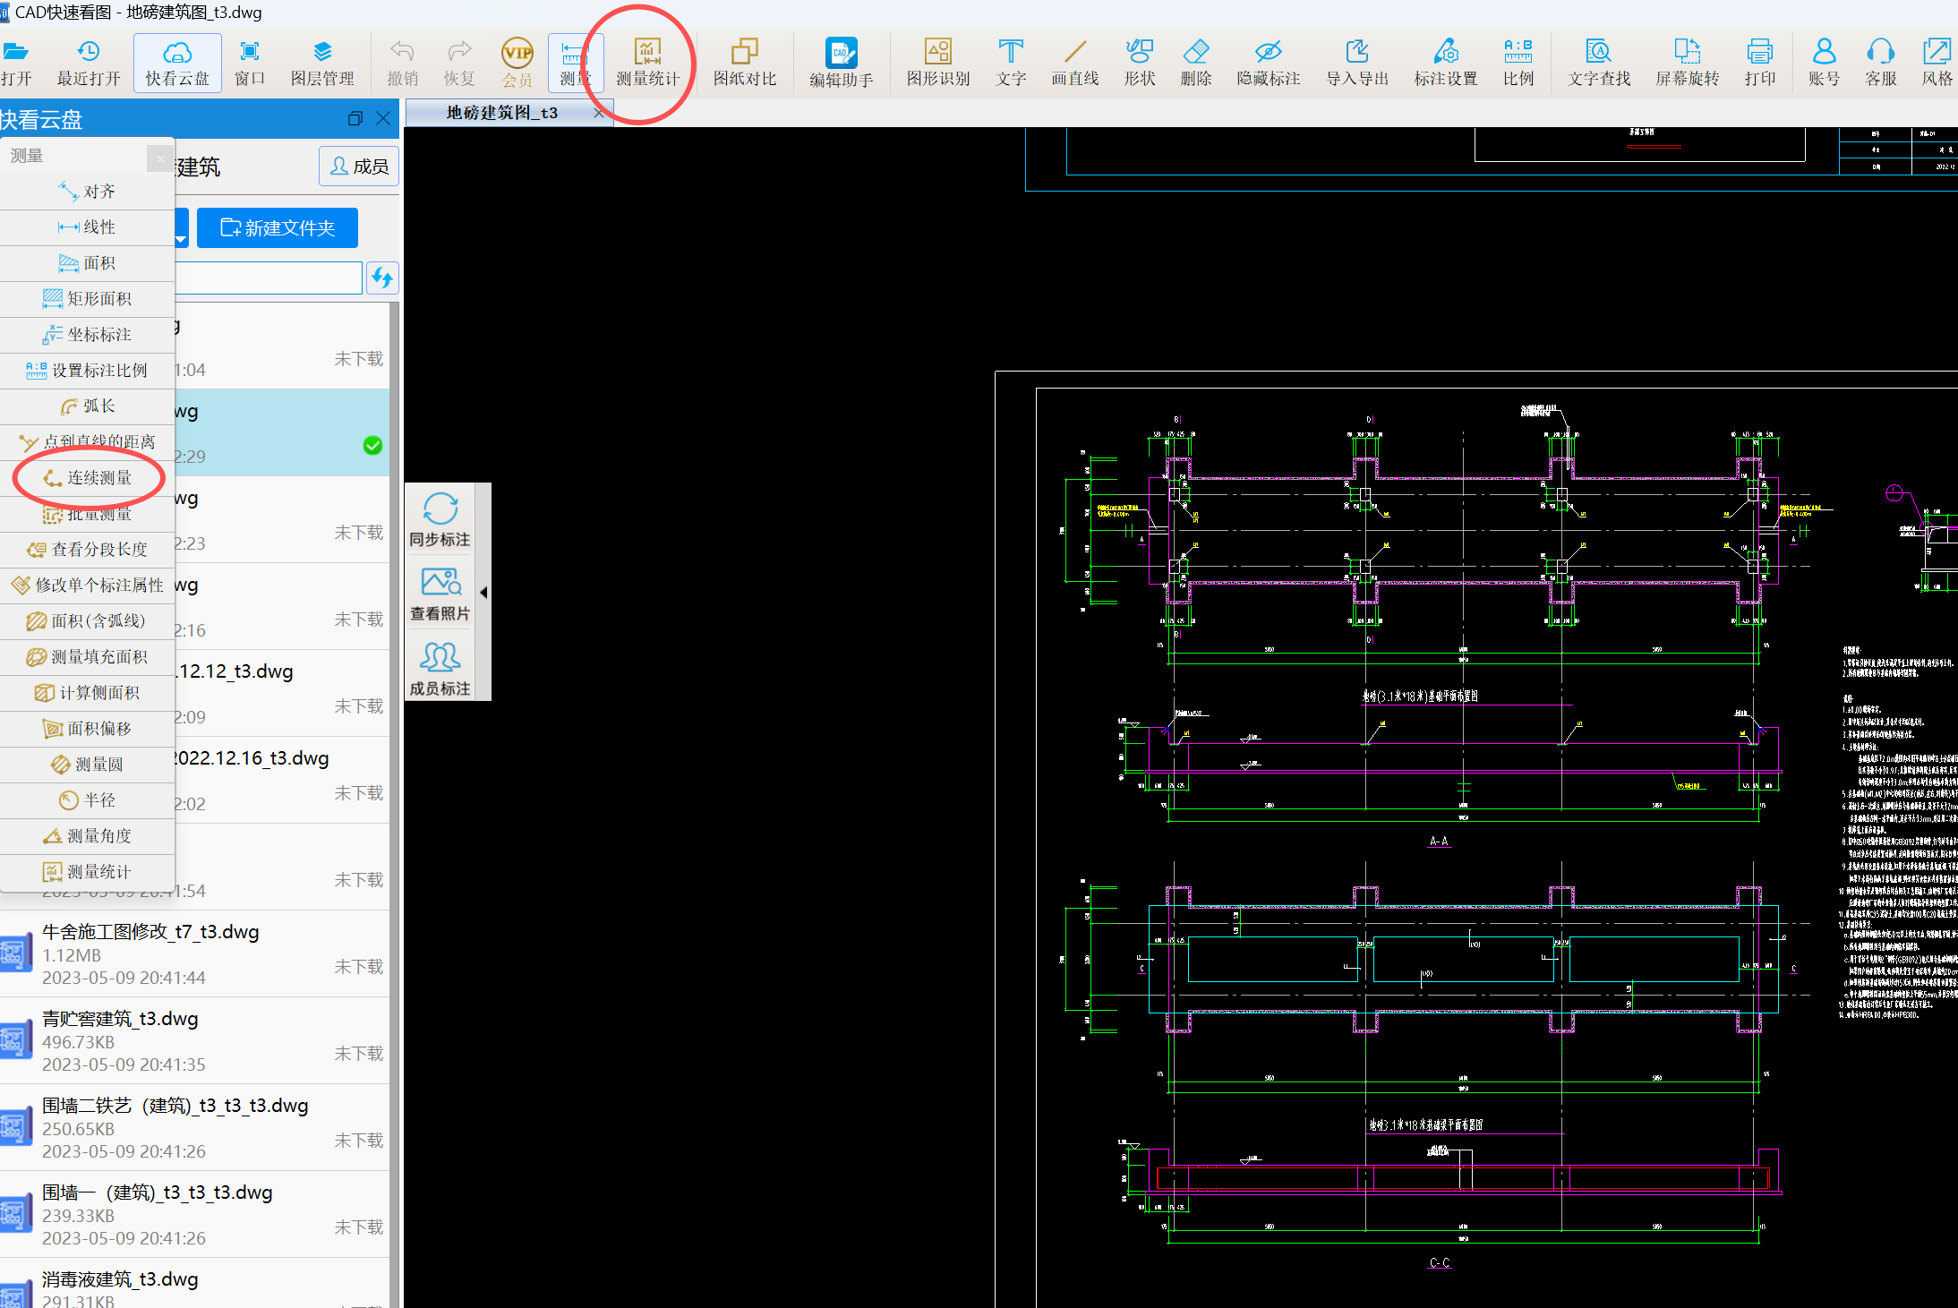Open 查看照片 view photos panel

(x=440, y=594)
